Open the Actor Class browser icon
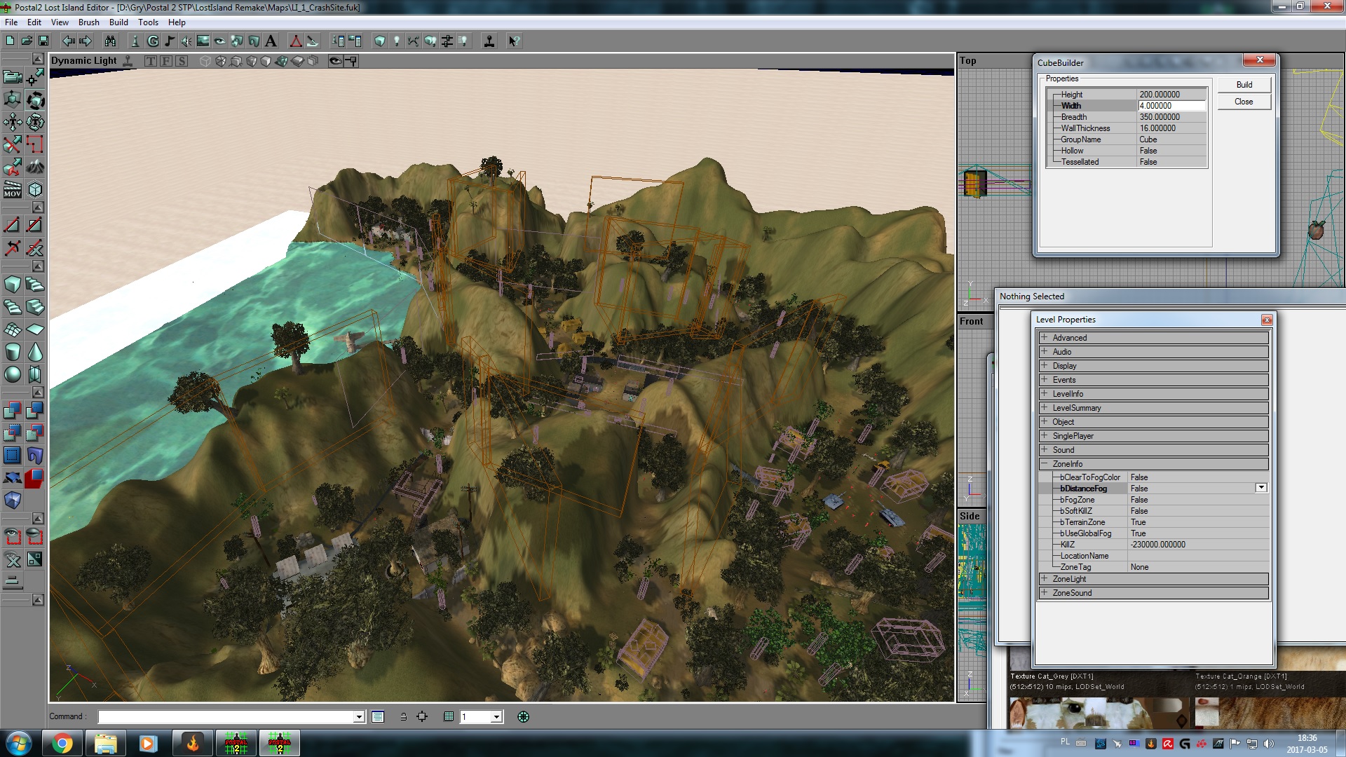This screenshot has width=1346, height=757. (135, 41)
